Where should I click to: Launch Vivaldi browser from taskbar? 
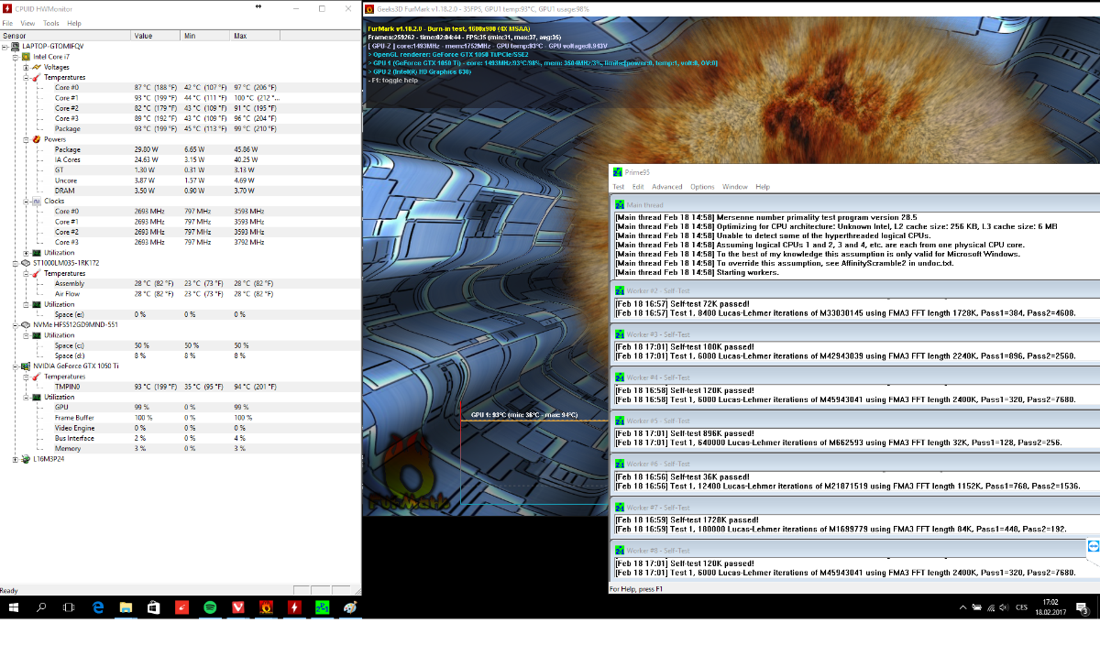(237, 607)
